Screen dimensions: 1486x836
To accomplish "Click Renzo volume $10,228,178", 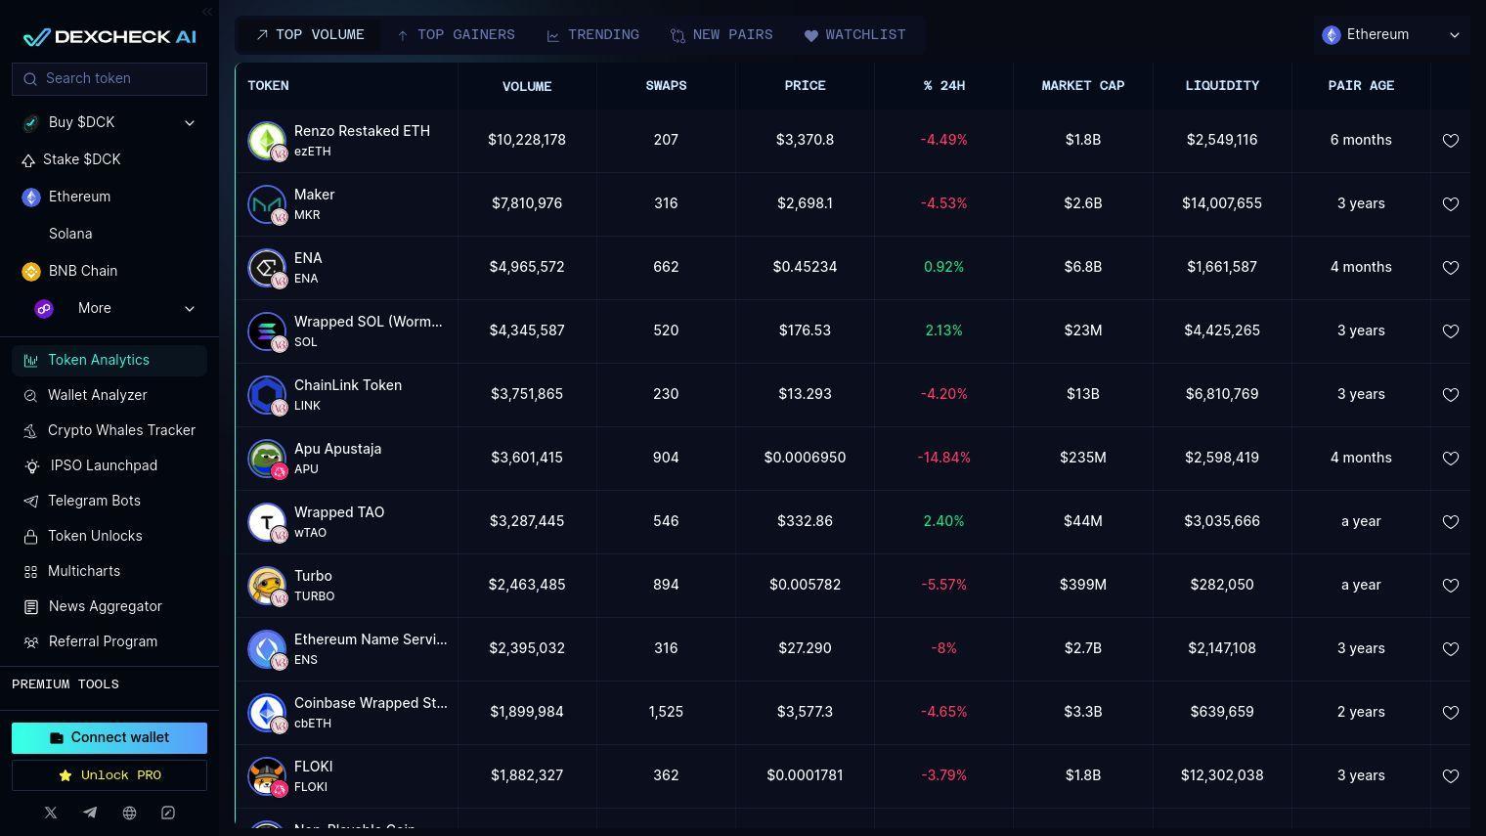I will click(x=527, y=140).
